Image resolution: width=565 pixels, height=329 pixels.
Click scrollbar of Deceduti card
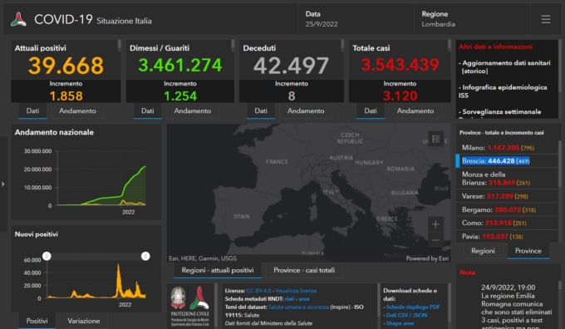pyautogui.click(x=342, y=45)
